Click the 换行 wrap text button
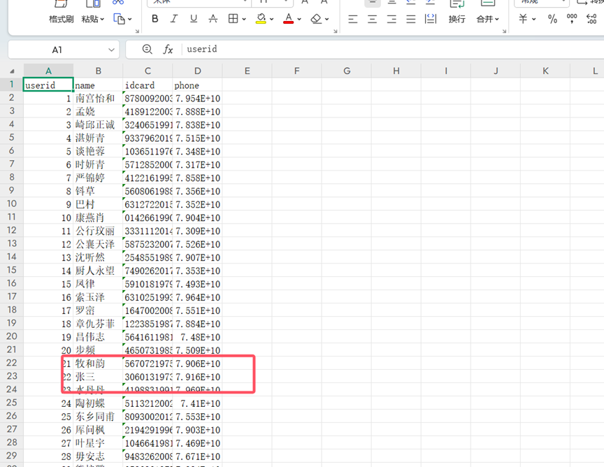 click(x=457, y=19)
